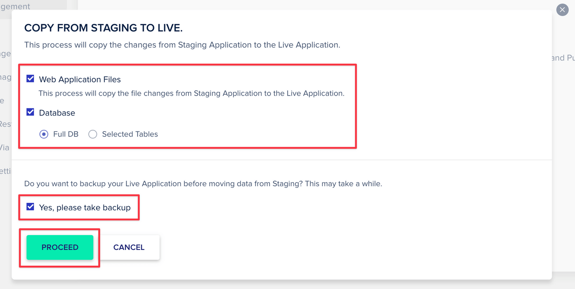Click the backup question text about Live Application

pyautogui.click(x=203, y=183)
